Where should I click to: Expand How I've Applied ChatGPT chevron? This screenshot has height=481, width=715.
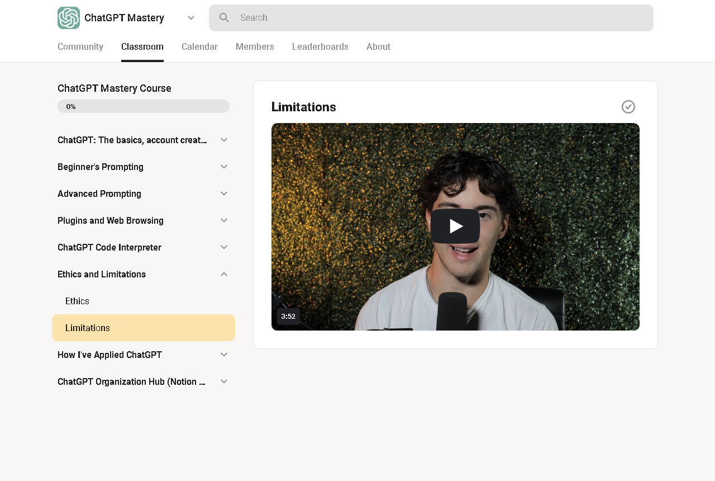coord(224,355)
